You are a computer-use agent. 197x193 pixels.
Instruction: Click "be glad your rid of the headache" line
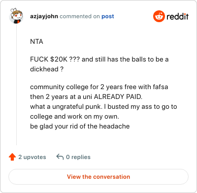[x=80, y=127]
